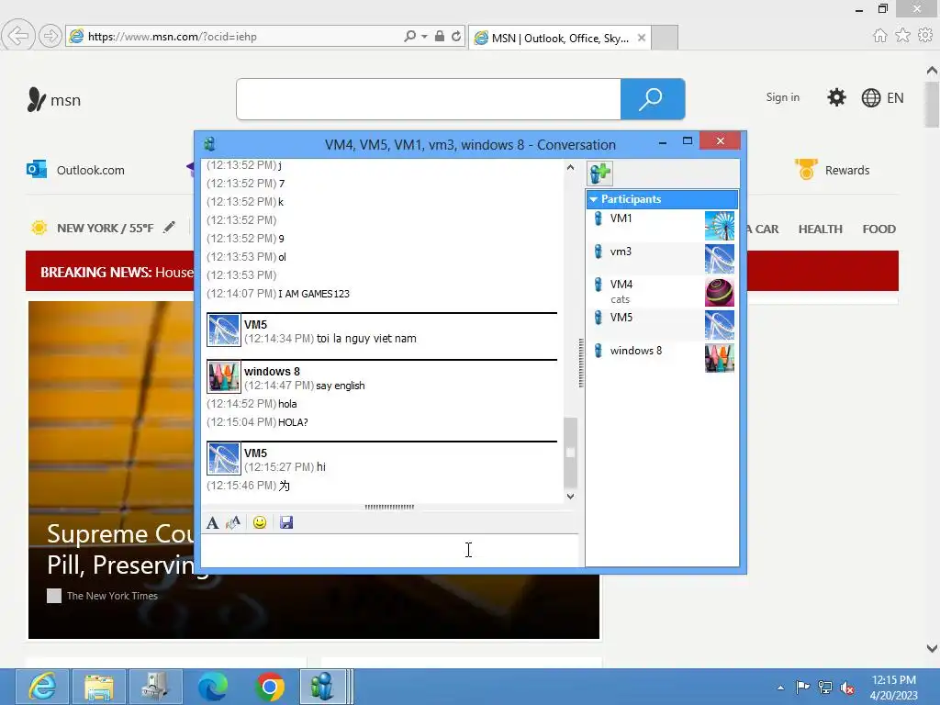Click the Outlook.com icon on MSN

pos(37,170)
